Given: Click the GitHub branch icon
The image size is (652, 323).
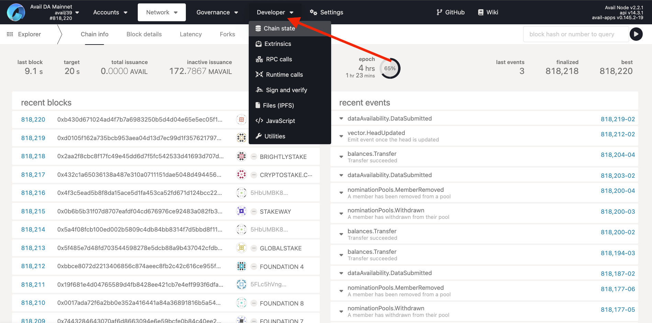Looking at the screenshot, I should (x=439, y=12).
